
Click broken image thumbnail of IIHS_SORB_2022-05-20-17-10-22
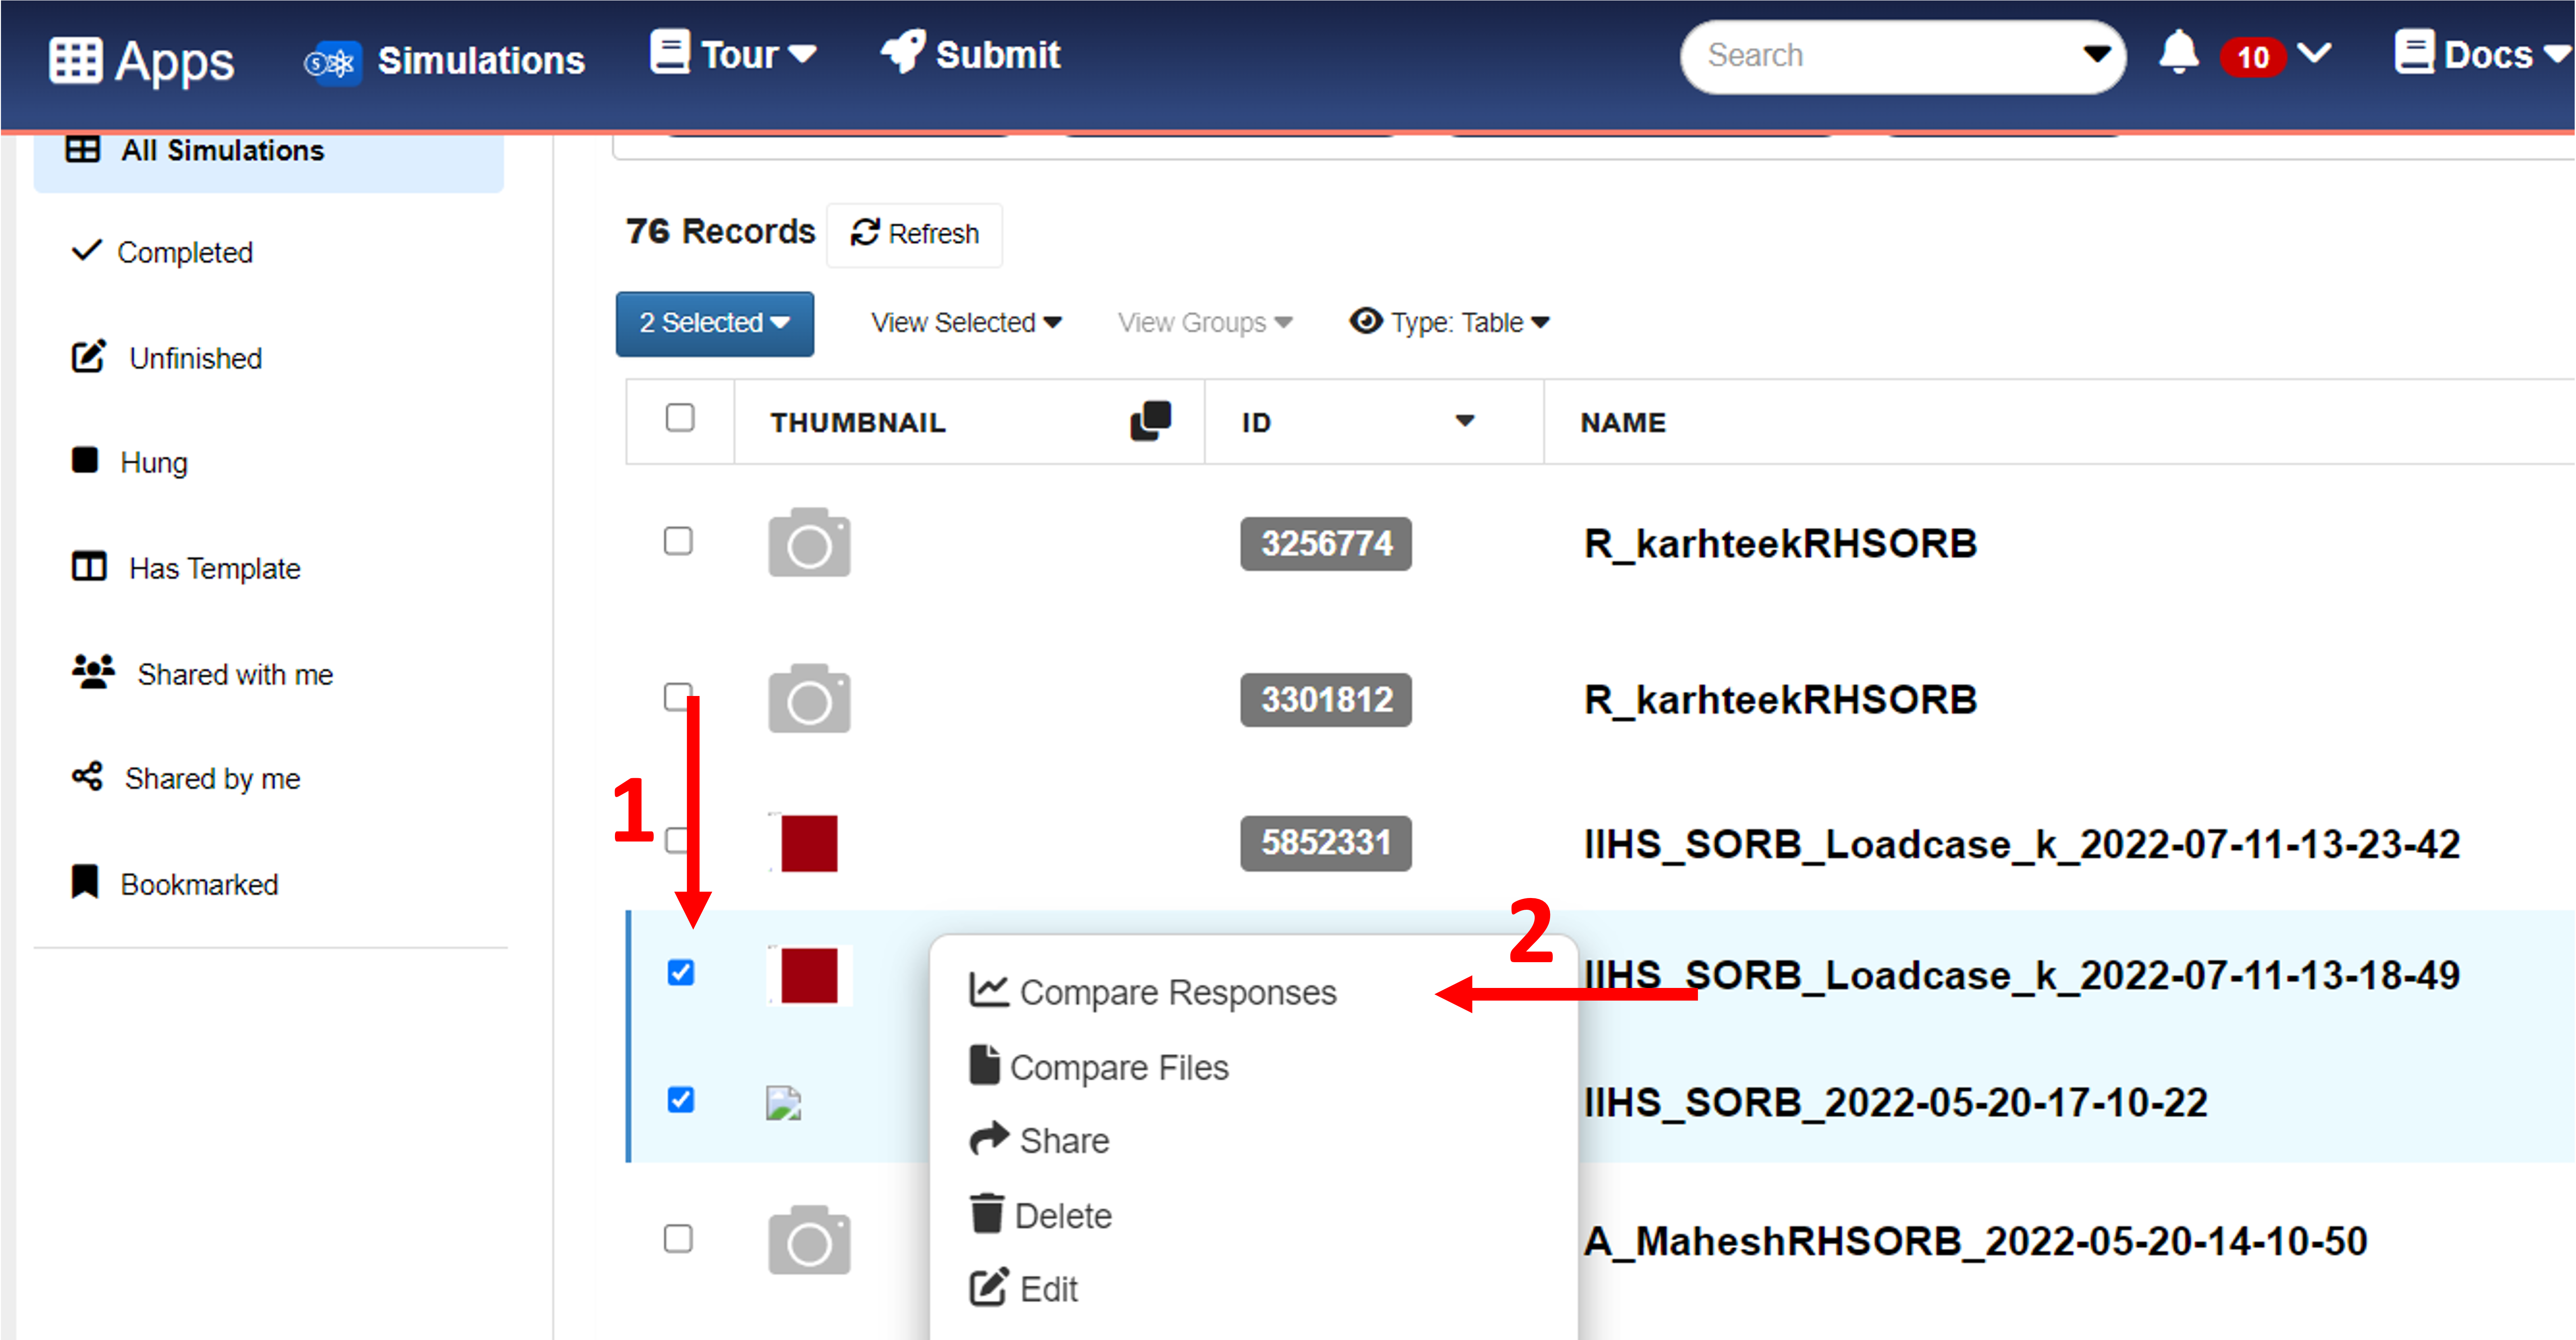coord(784,1102)
